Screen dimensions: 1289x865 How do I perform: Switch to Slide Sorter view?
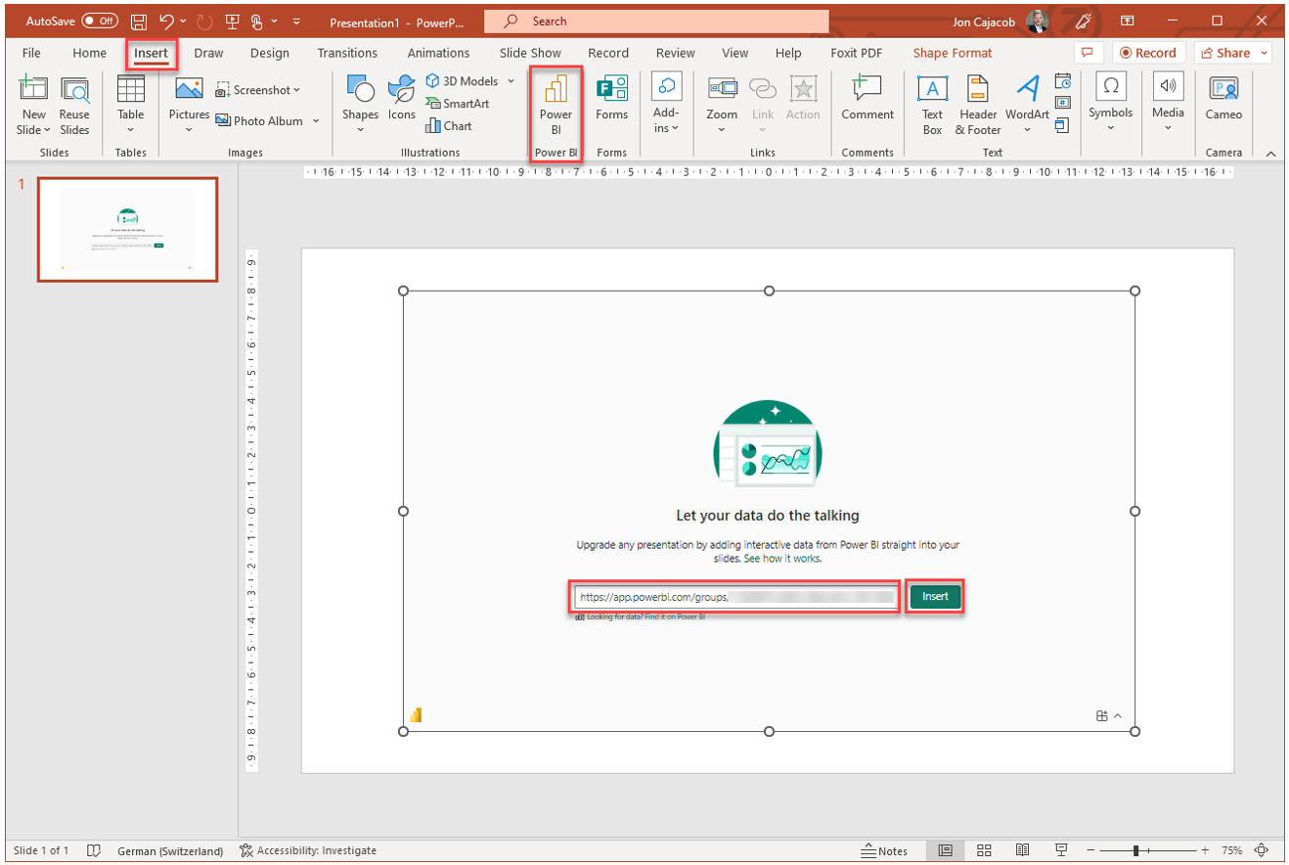pyautogui.click(x=985, y=850)
